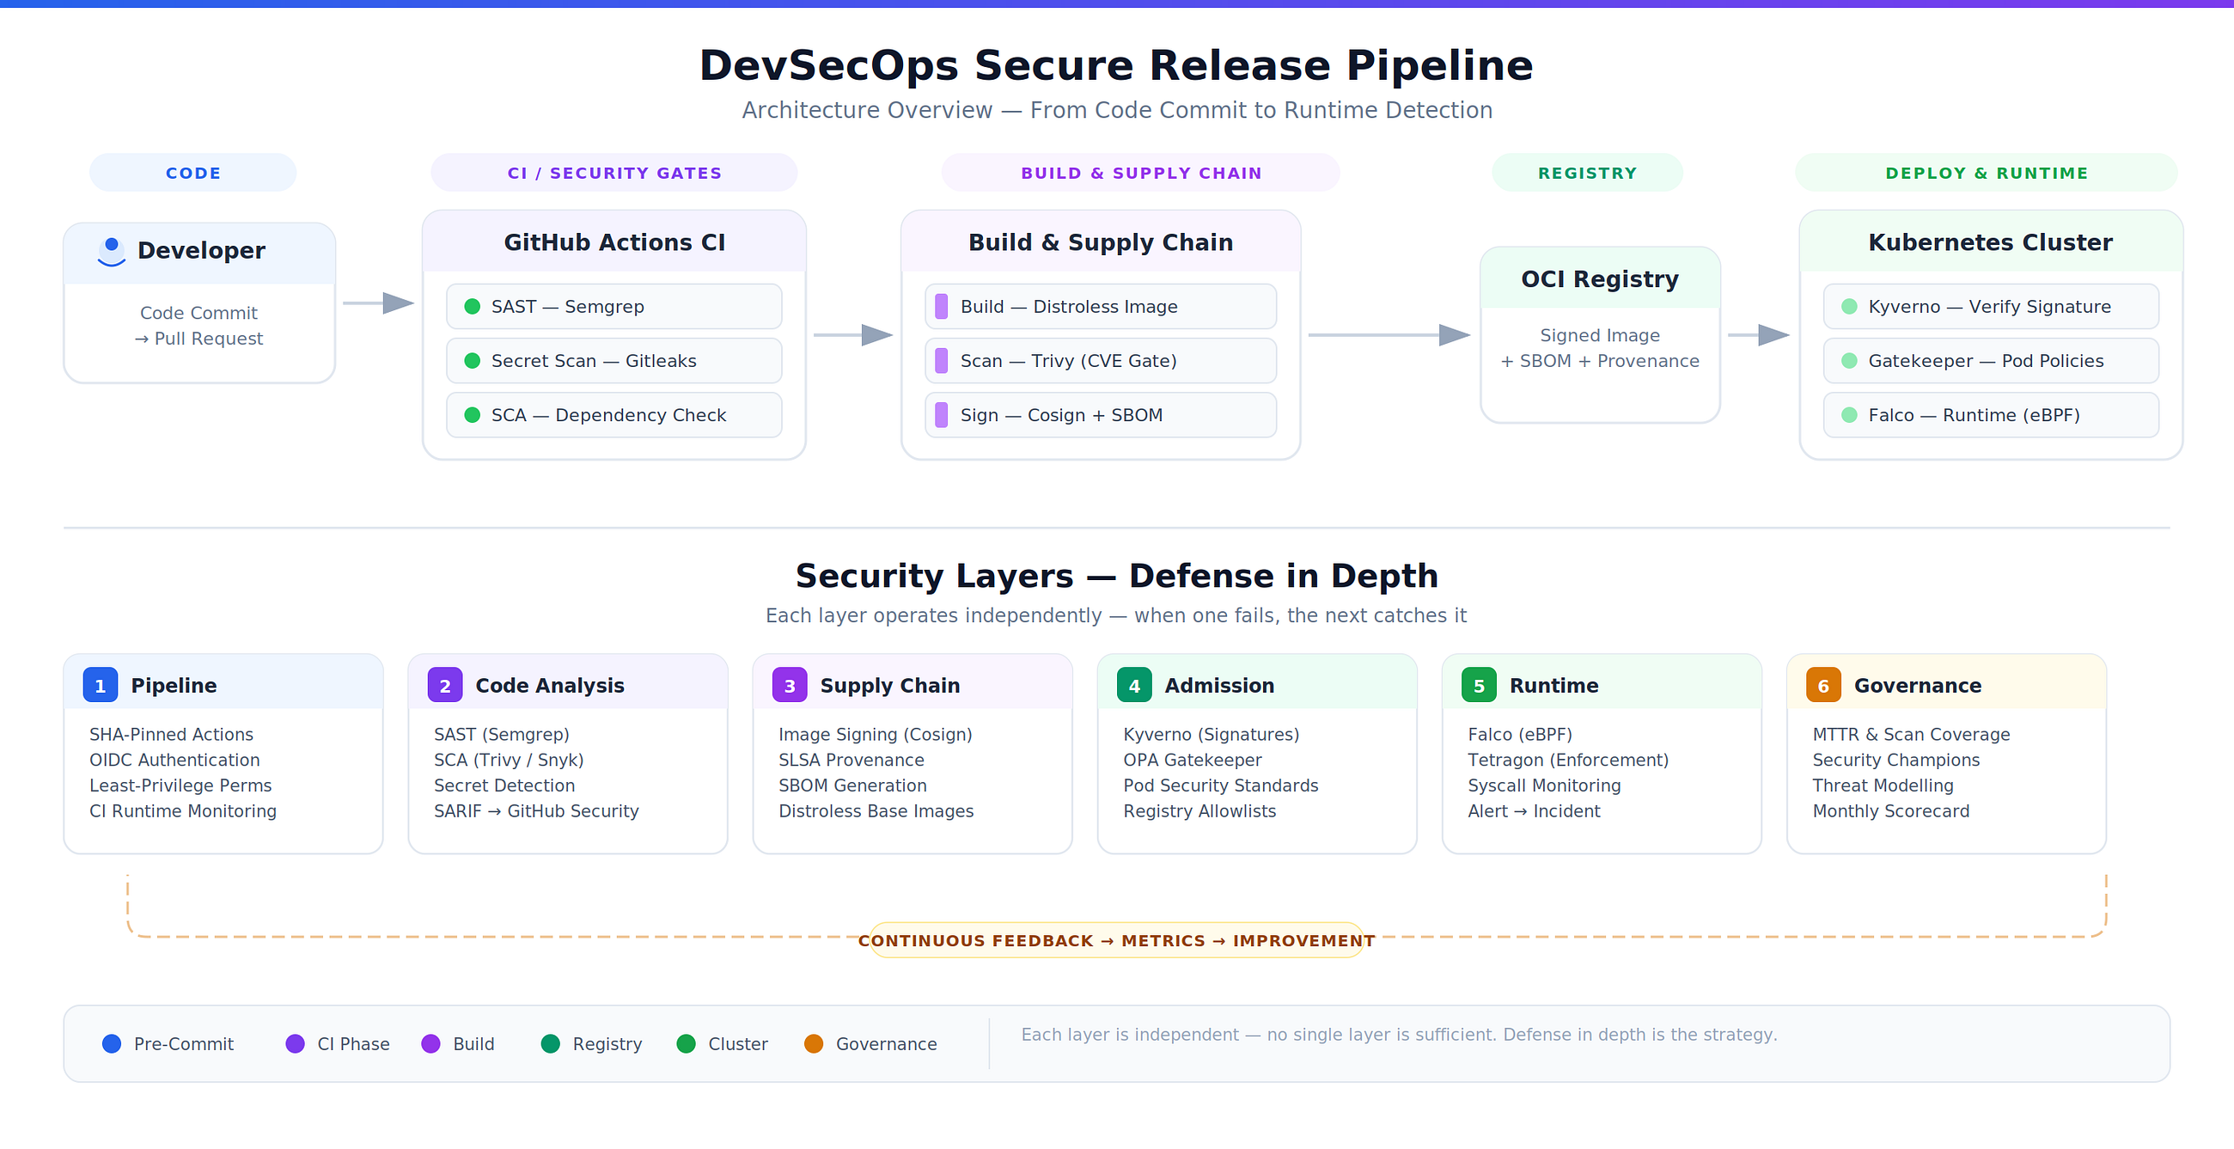The width and height of the screenshot is (2234, 1149).
Task: Open the Sign — Cosign + SBOM step
Action: (x=1101, y=415)
